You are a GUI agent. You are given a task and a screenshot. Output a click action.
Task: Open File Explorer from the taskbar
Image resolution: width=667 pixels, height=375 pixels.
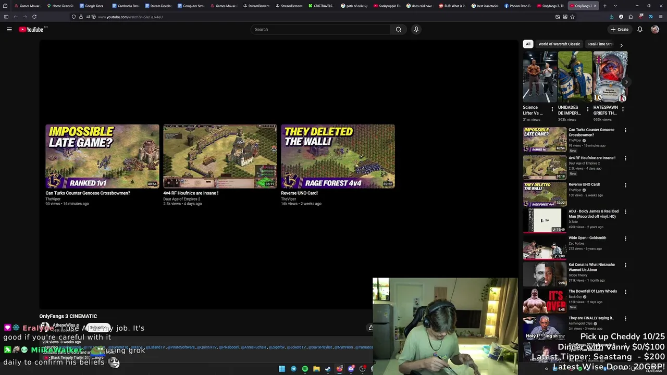pyautogui.click(x=316, y=369)
